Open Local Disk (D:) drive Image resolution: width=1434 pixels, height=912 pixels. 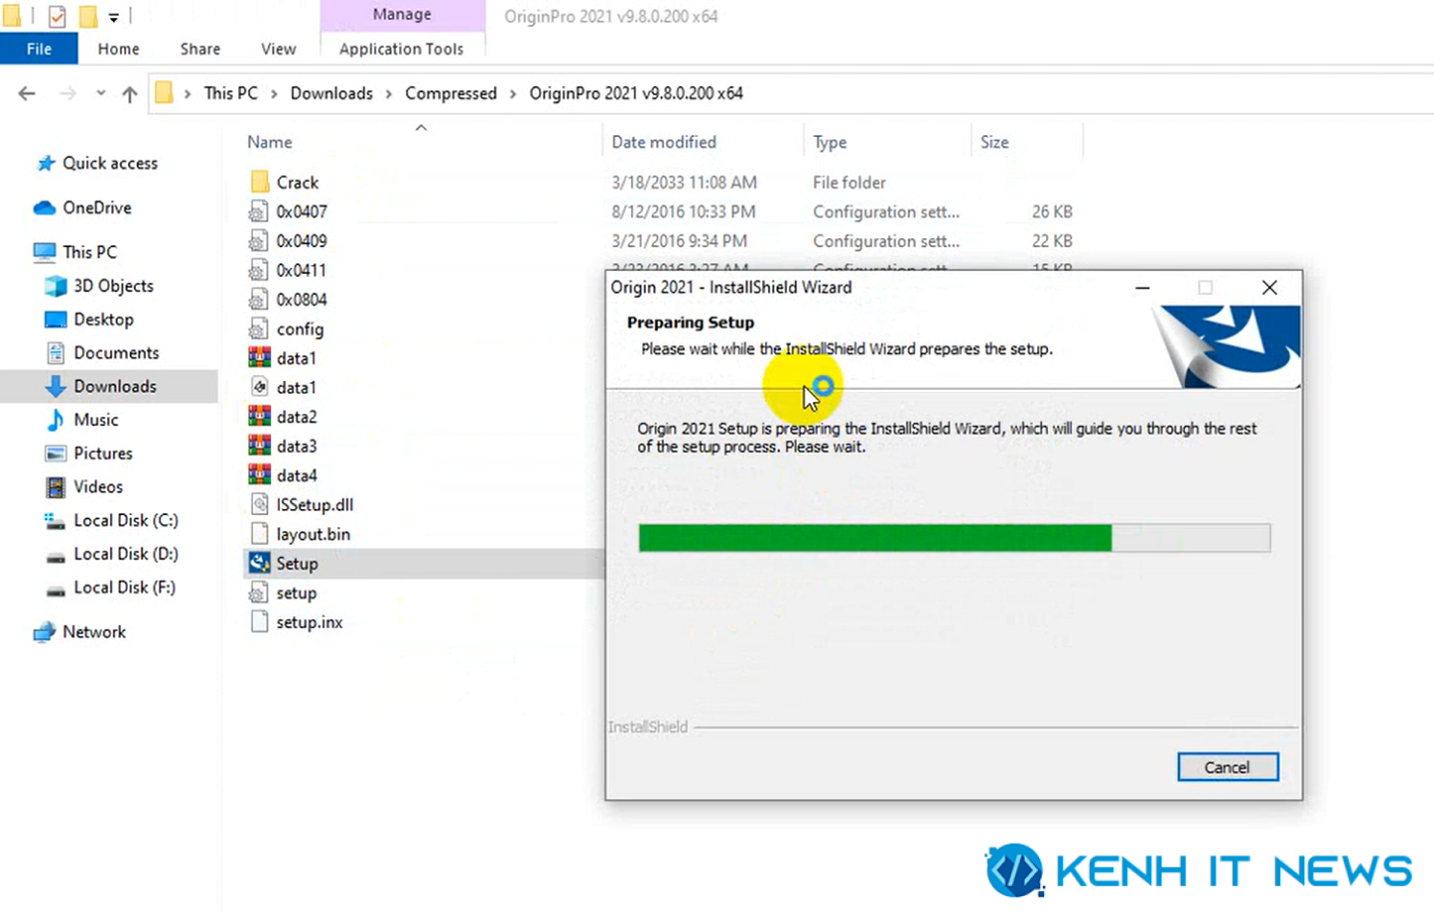[x=112, y=554]
